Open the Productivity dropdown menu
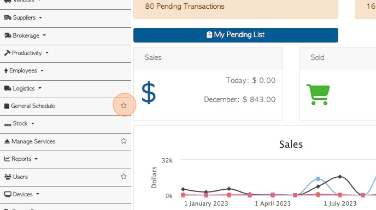Screen dimensions: 376x210 point(26,53)
